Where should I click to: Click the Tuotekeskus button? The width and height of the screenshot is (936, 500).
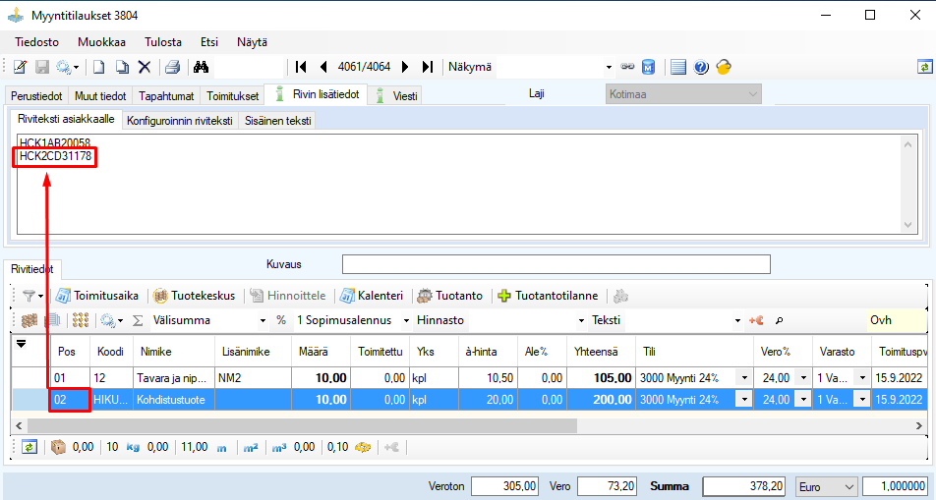[x=194, y=295]
